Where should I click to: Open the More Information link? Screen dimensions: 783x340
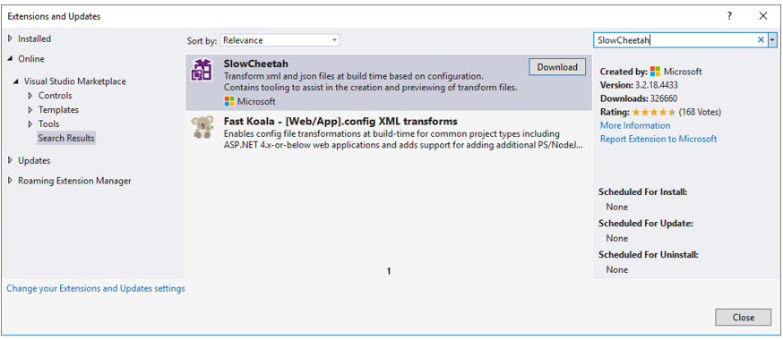point(635,125)
